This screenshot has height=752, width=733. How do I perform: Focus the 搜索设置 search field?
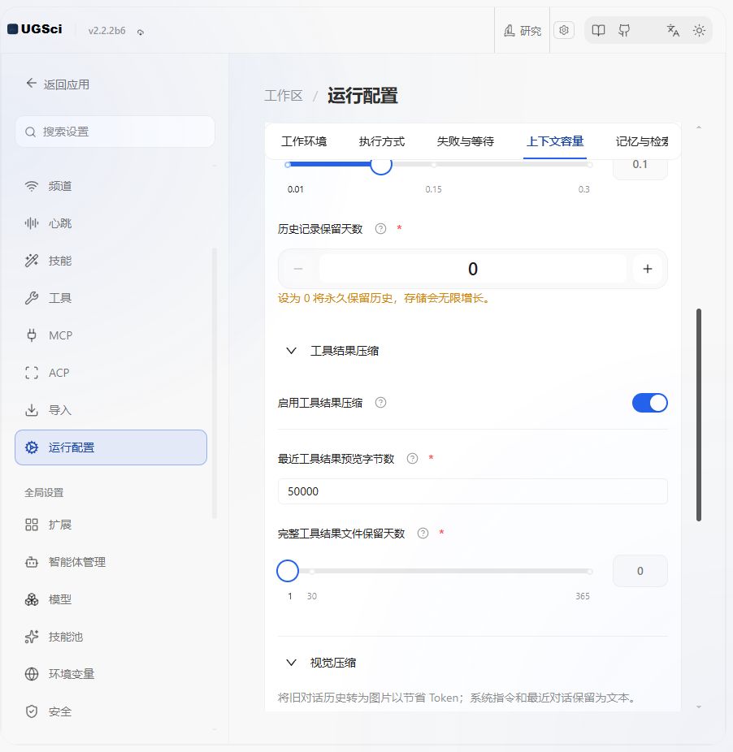[x=115, y=132]
